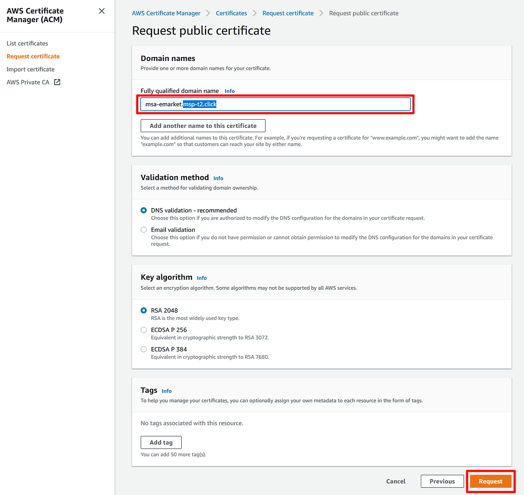Click 'Equivalent in cryptographic strength to RSA 7680.'
This screenshot has height=495, width=524.
pyautogui.click(x=210, y=357)
